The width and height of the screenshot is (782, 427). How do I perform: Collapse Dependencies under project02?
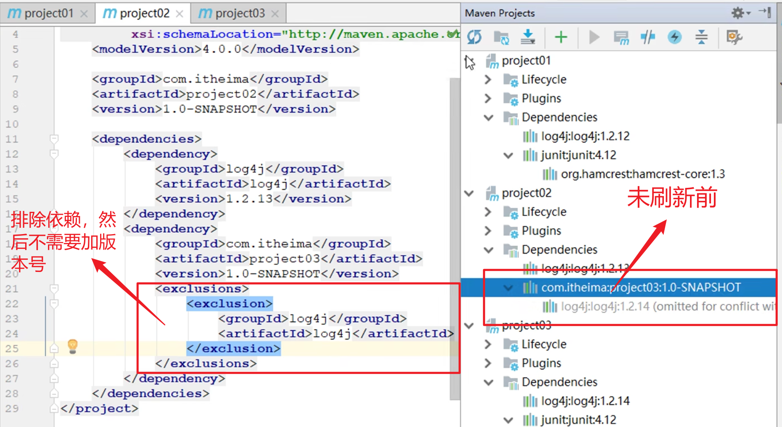coord(489,250)
